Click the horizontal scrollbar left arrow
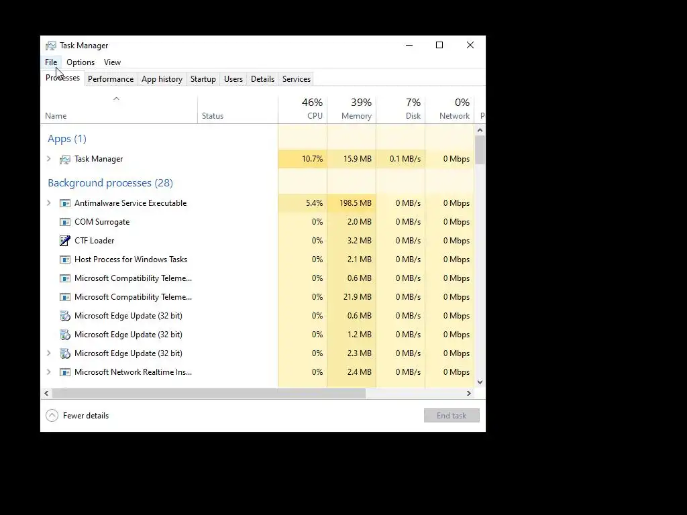Viewport: 687px width, 515px height. click(46, 393)
